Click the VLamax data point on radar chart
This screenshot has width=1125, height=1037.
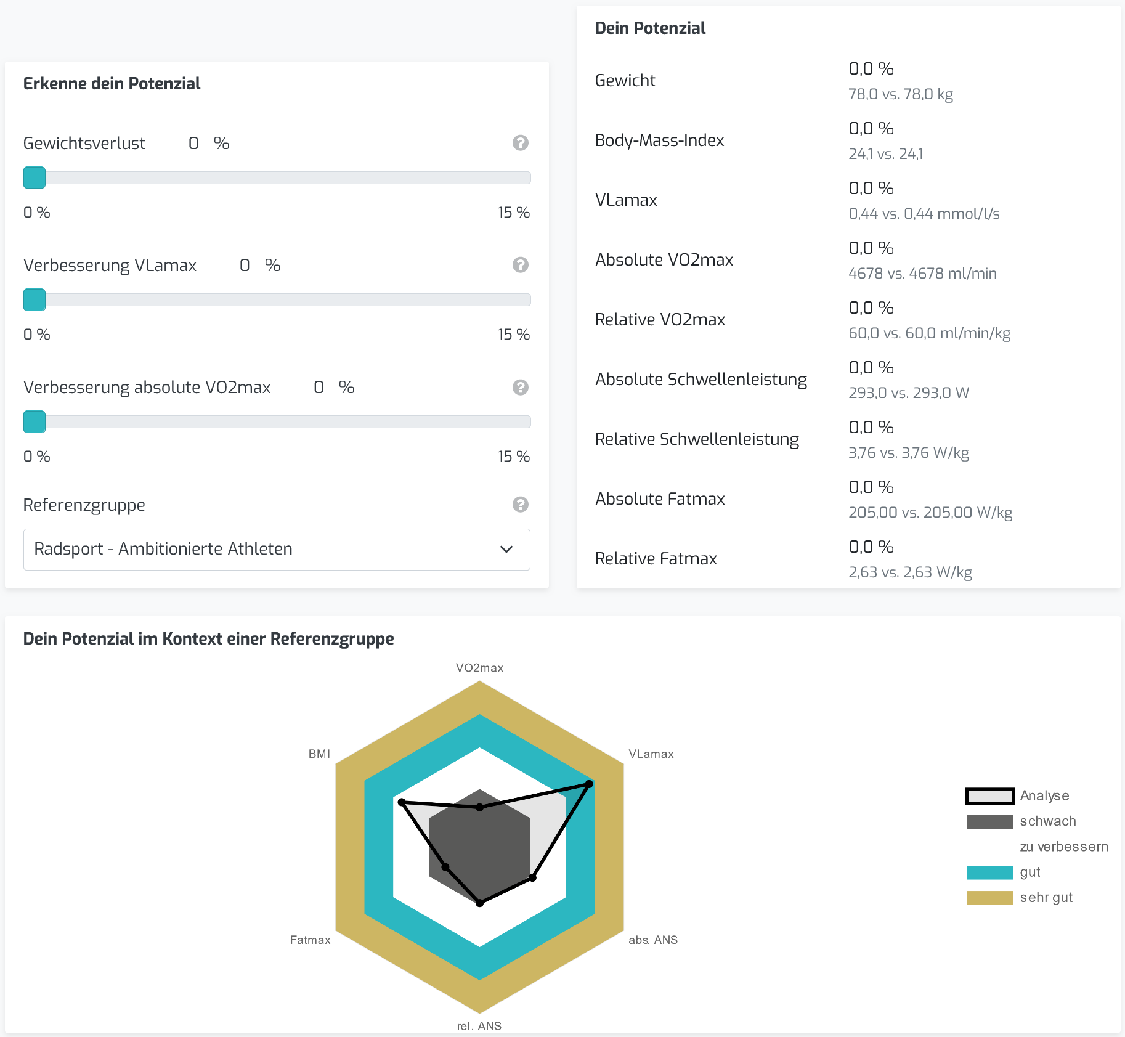pyautogui.click(x=589, y=784)
